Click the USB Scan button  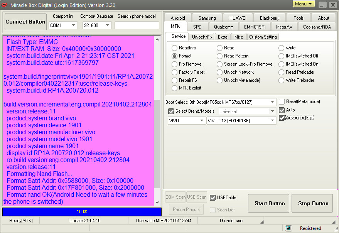[x=197, y=197]
